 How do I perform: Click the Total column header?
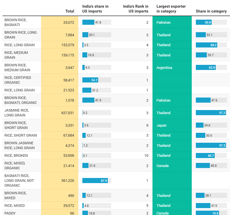click(x=70, y=11)
